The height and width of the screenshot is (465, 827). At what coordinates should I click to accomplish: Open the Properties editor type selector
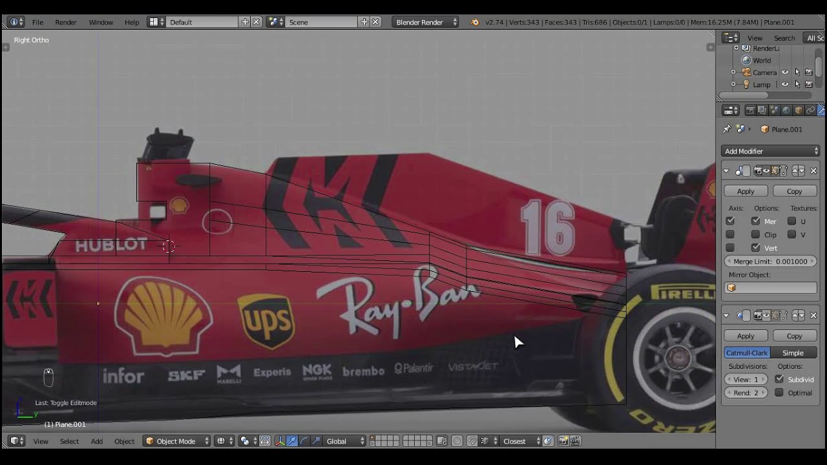(731, 110)
